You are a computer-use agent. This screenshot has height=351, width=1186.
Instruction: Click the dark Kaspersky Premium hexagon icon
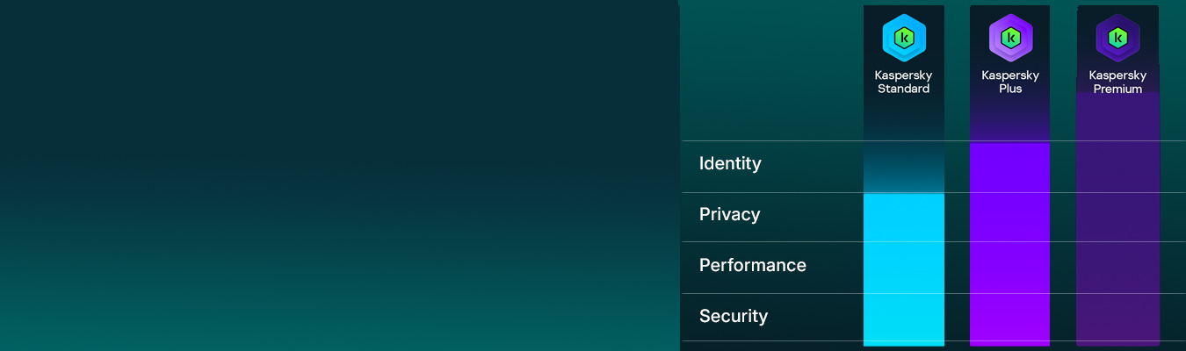[1117, 38]
